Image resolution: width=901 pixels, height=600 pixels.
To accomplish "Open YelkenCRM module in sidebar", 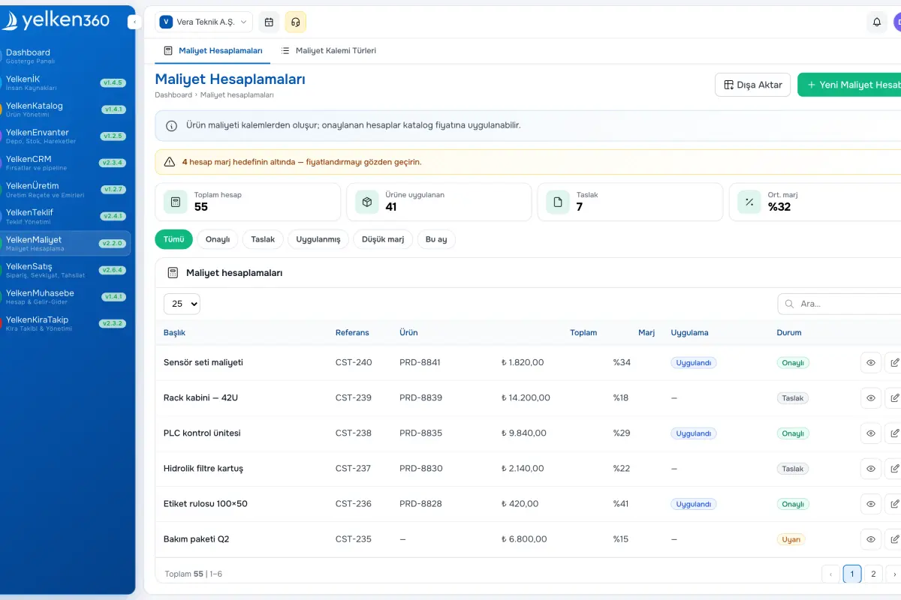I will pos(65,163).
